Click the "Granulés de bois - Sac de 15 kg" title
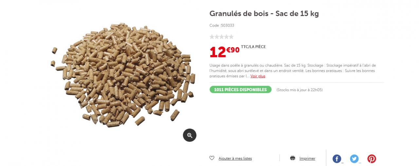 click(x=264, y=14)
